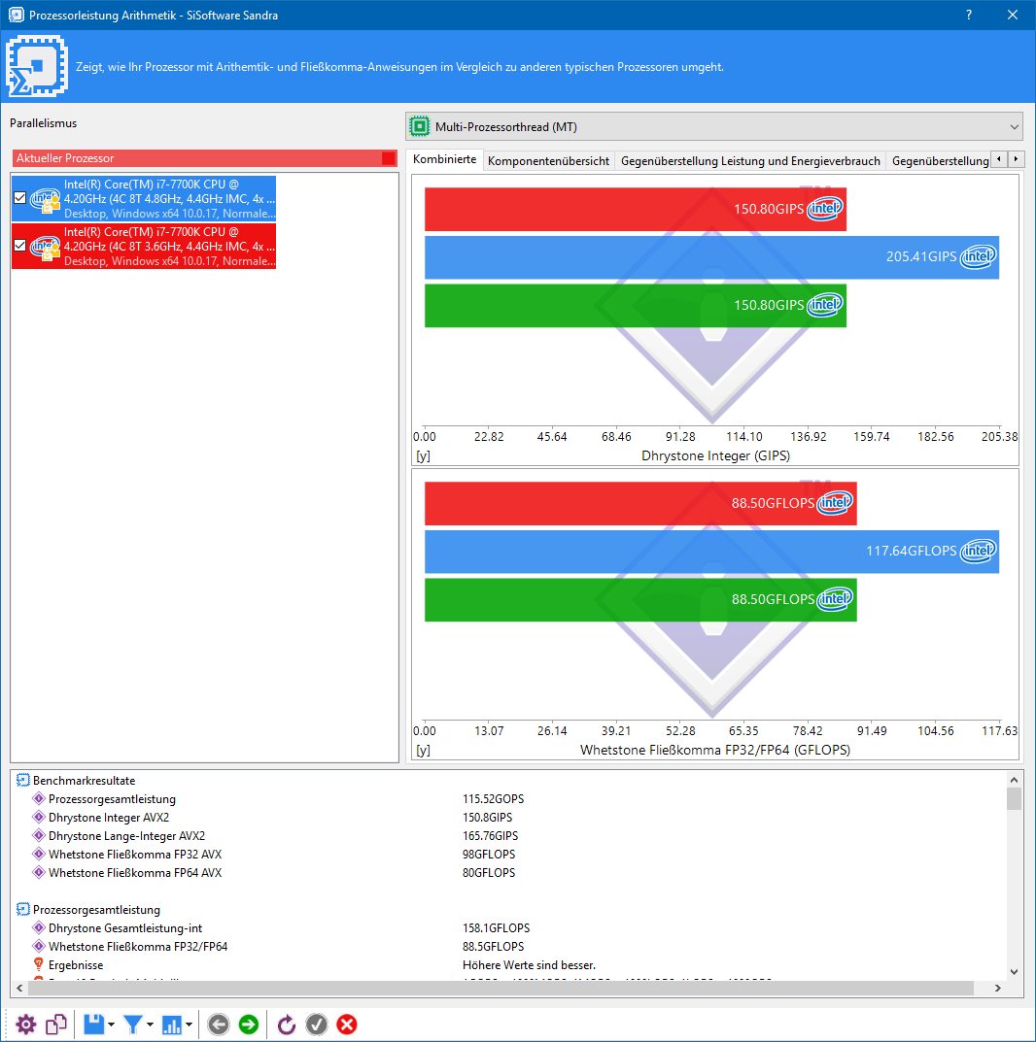This screenshot has height=1042, width=1036.
Task: Open the filter funnel dropdown arrow
Action: (151, 1025)
